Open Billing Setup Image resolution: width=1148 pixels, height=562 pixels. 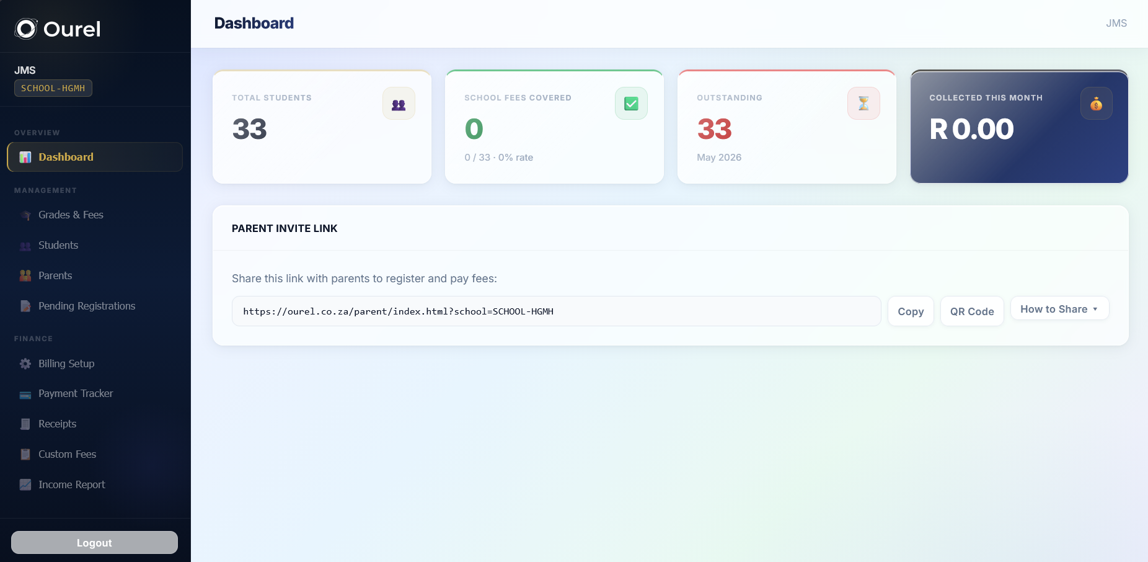[x=95, y=364]
